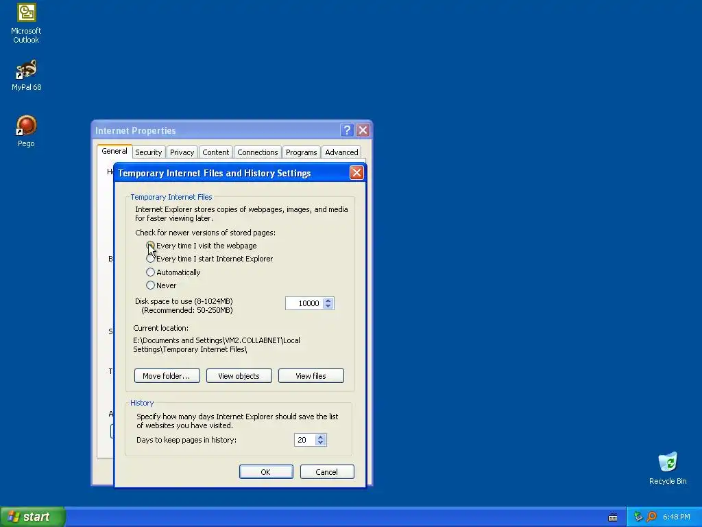The height and width of the screenshot is (527, 702).
Task: Click the 'Temporary Internet Files' group heading
Action: click(x=171, y=197)
